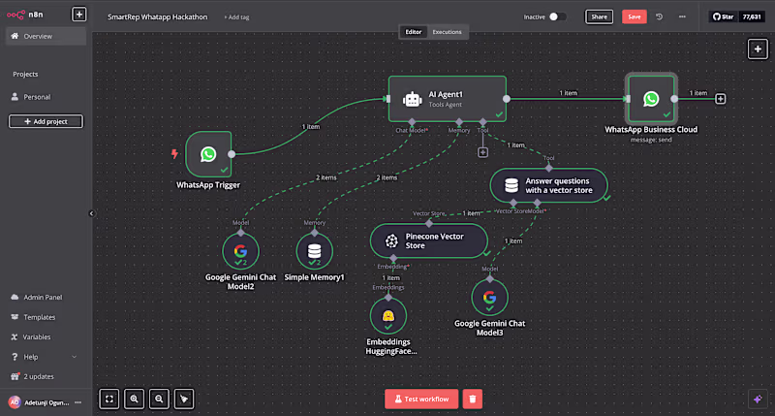Click the Memory connector under AI Agent1

click(x=459, y=121)
